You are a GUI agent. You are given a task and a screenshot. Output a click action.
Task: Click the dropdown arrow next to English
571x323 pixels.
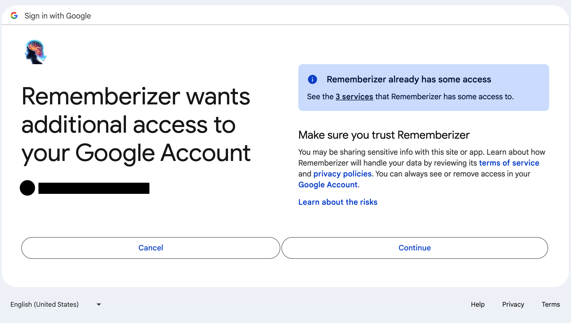click(x=98, y=304)
